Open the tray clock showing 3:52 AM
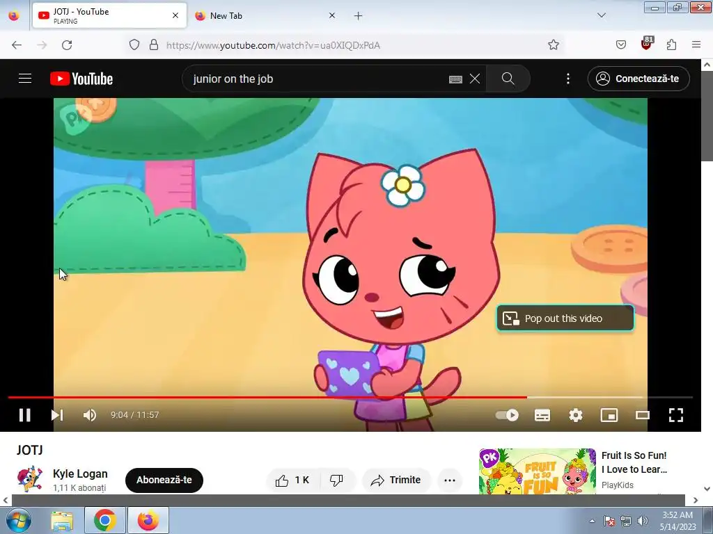 click(677, 521)
